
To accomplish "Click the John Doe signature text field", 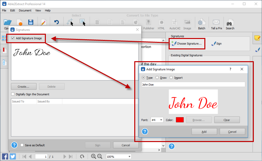I will point(193,84).
